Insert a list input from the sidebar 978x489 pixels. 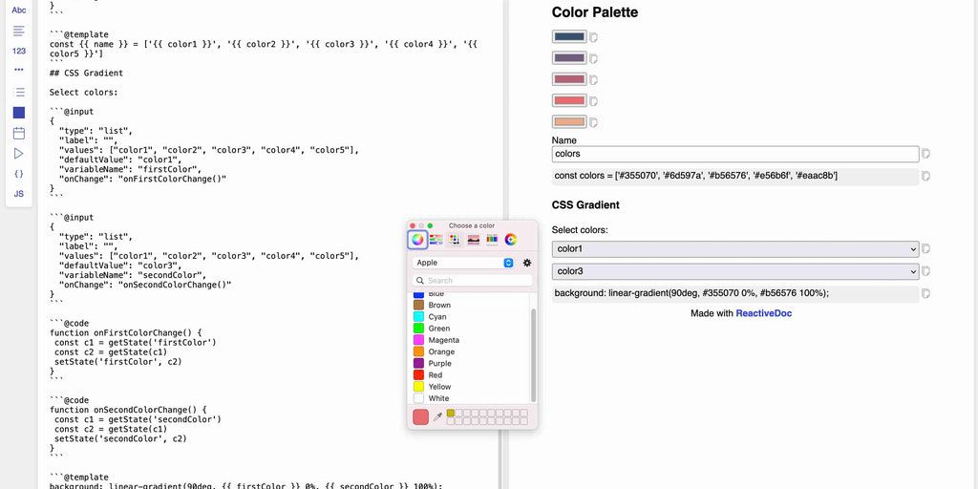tap(19, 92)
